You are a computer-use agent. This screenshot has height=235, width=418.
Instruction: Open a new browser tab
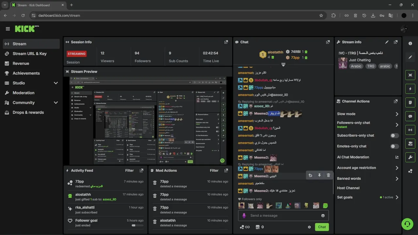pyautogui.click(x=72, y=5)
